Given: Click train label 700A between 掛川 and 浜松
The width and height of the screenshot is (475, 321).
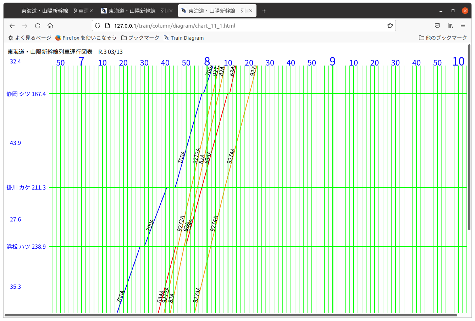Looking at the screenshot, I should (150, 225).
